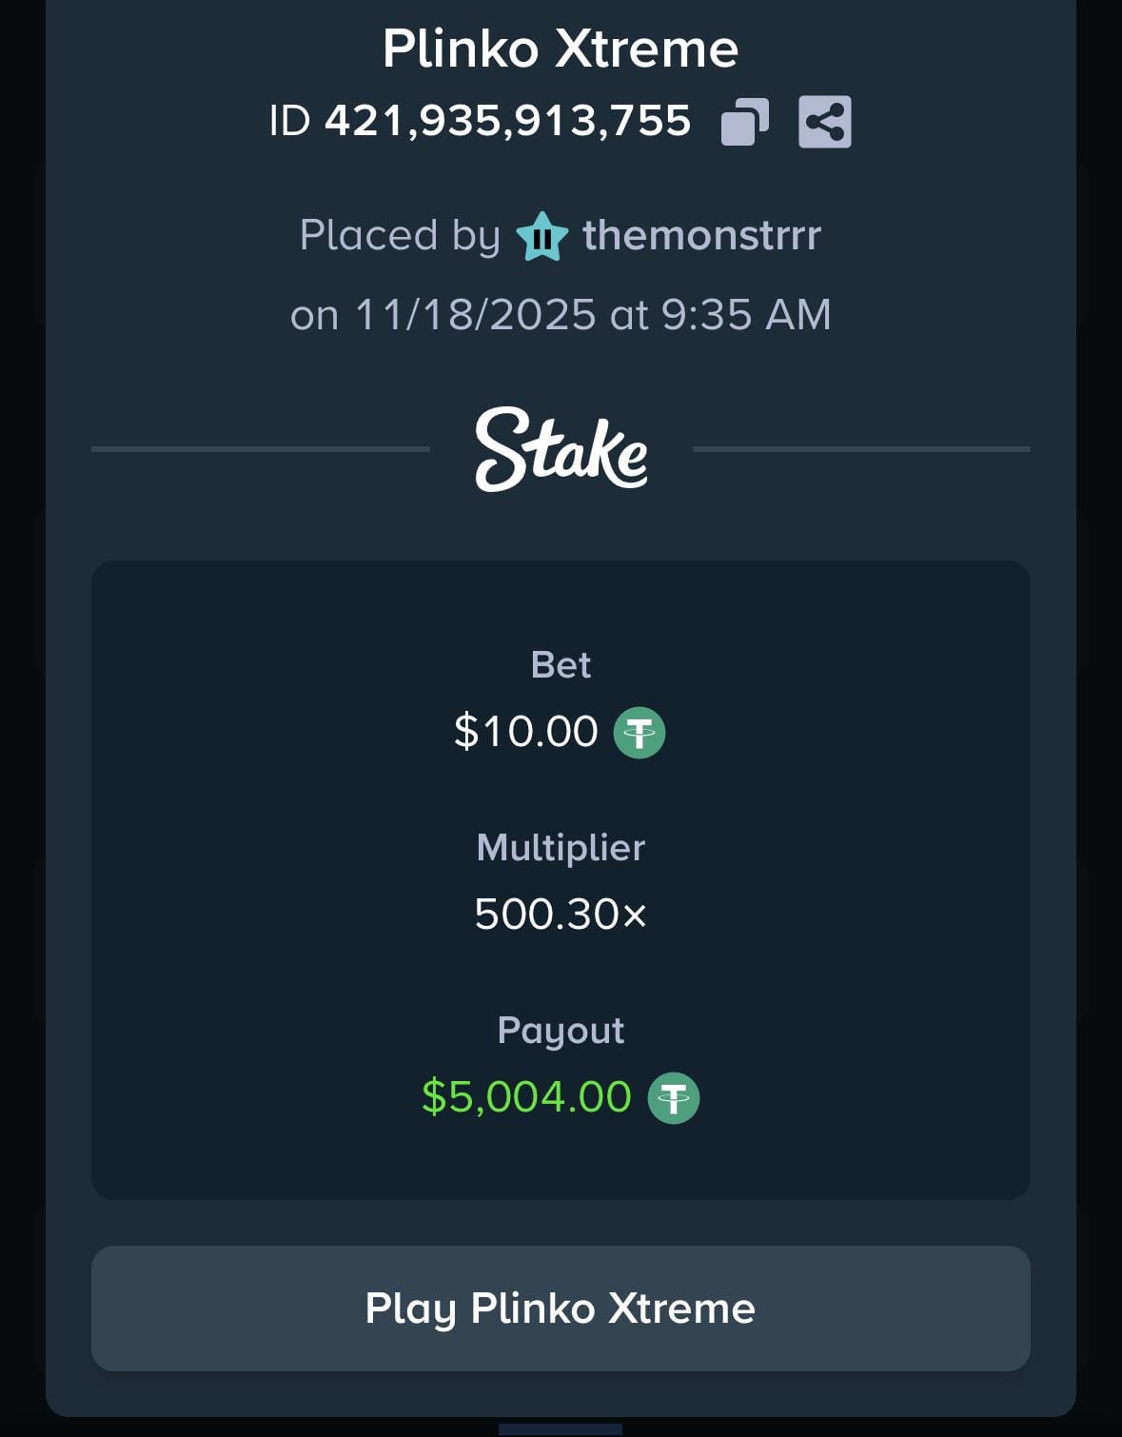Click the 11/18/2025 date text
This screenshot has height=1437, width=1122.
[475, 315]
